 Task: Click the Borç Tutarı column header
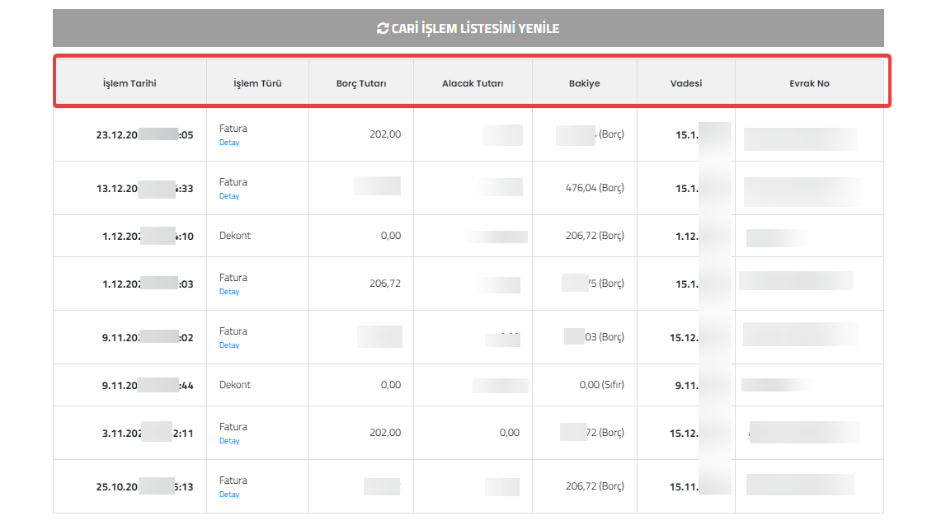[361, 83]
